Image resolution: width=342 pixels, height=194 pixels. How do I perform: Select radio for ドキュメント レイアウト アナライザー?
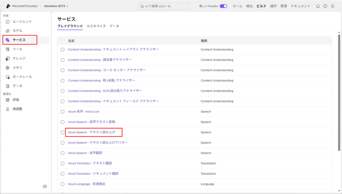pyautogui.click(x=62, y=49)
